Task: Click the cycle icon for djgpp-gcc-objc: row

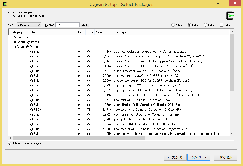Action: (x=31, y=90)
